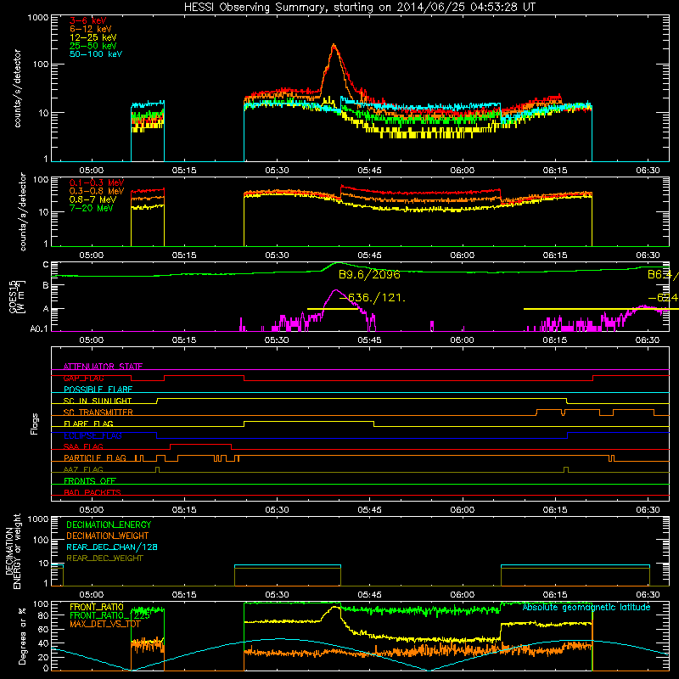The height and width of the screenshot is (679, 679).
Task: Select the FRONTS_OFF flag label
Action: coord(90,480)
